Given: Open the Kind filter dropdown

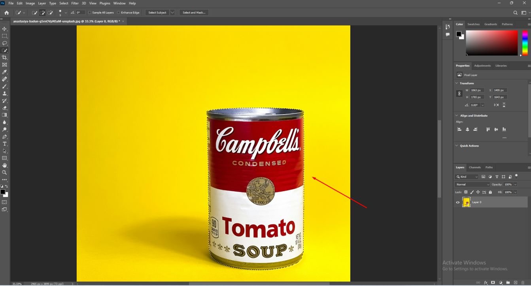Looking at the screenshot, I should pos(467,177).
